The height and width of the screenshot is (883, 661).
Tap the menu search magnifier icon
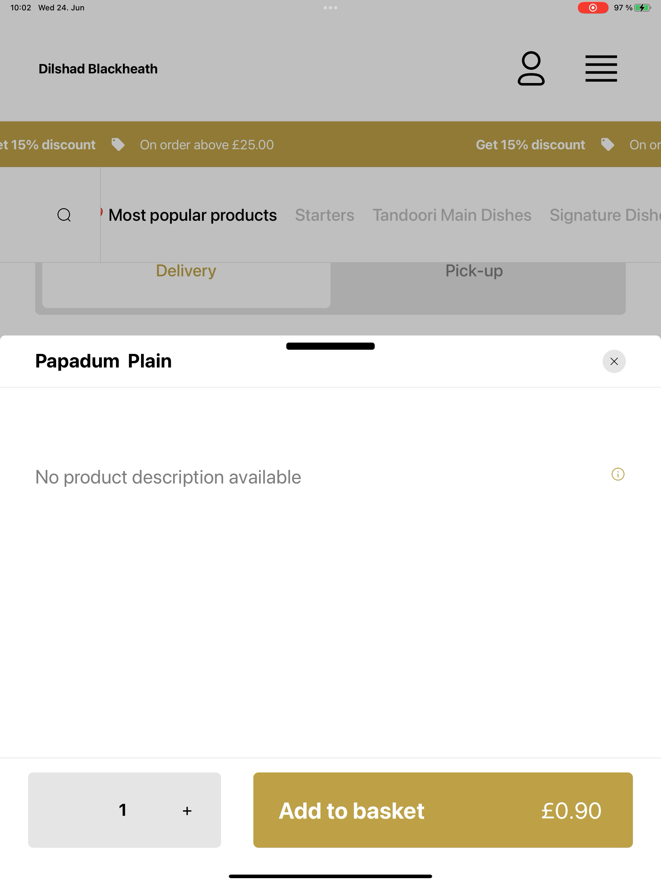64,215
